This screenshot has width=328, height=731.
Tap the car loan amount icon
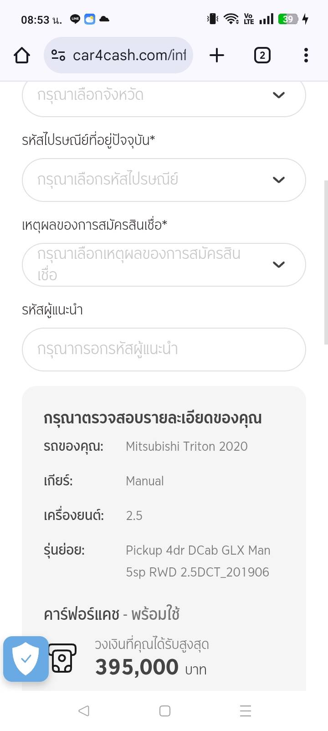(63, 659)
